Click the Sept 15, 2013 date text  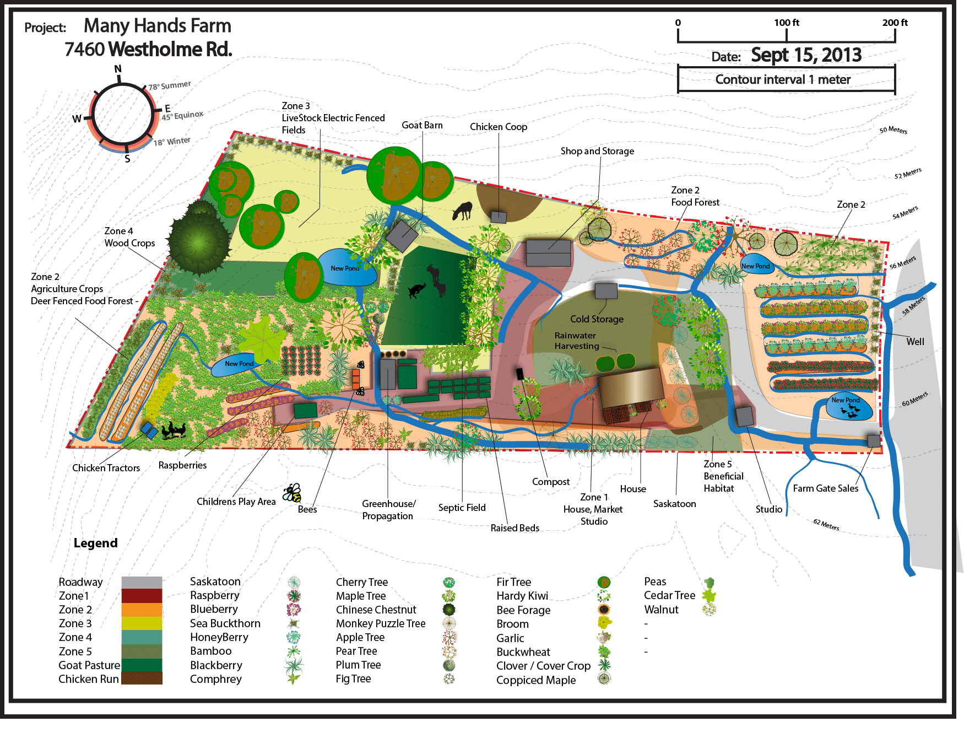point(806,55)
